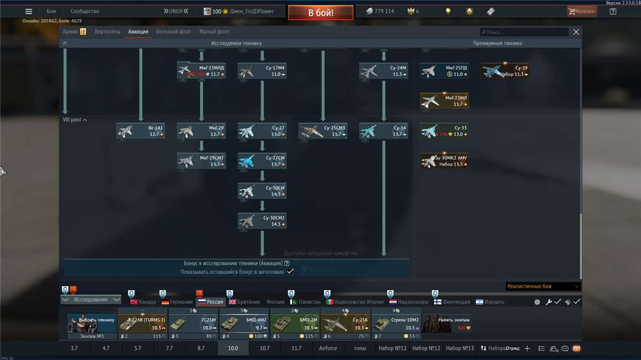Screen dimensions: 641x360
Task: Switch to the Большой флот tab
Action: point(174,32)
